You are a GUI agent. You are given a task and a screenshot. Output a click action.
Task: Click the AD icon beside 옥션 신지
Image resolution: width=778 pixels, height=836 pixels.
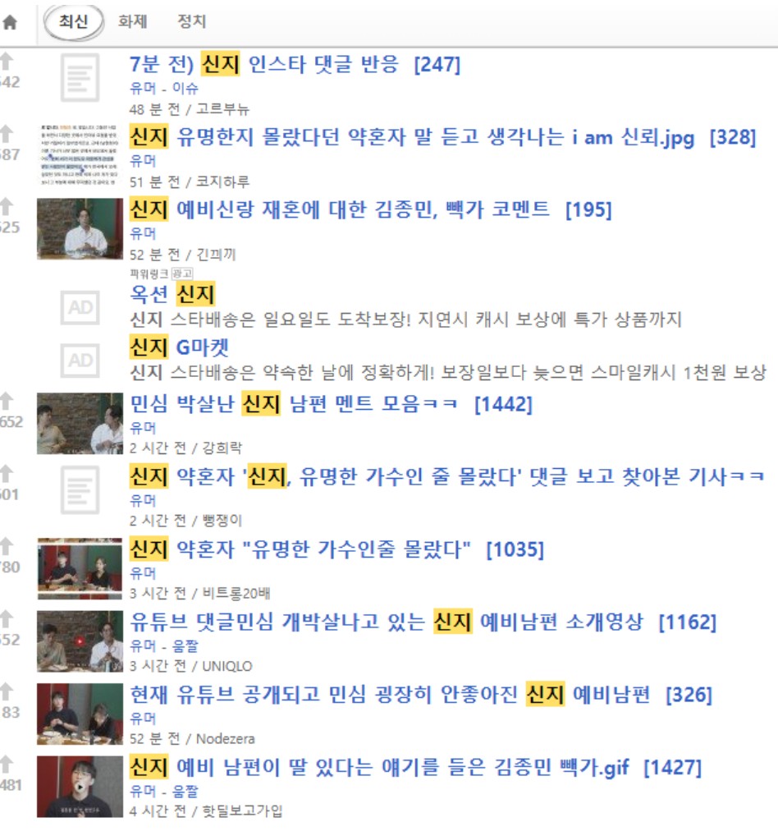(x=80, y=307)
